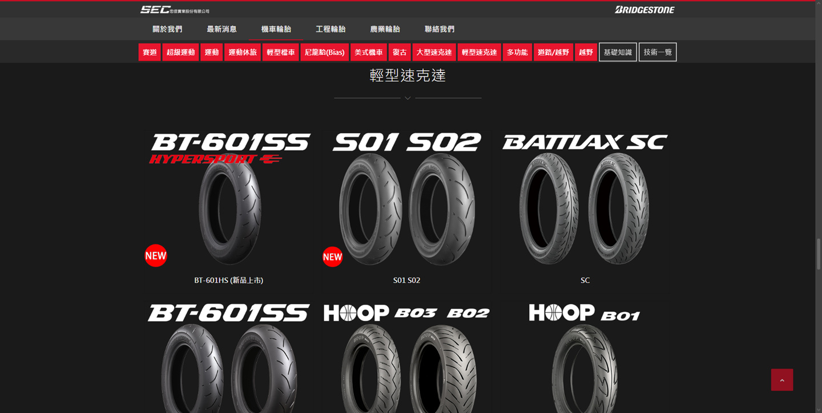Click the page vertical scrollbar thumb
Image resolution: width=822 pixels, height=413 pixels.
(818, 253)
